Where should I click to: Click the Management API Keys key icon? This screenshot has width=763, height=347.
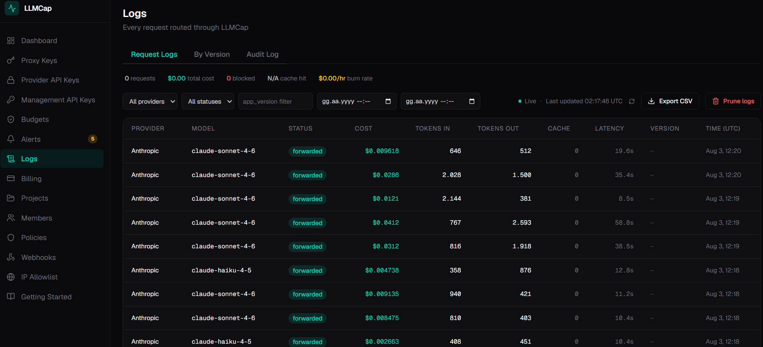(x=11, y=100)
